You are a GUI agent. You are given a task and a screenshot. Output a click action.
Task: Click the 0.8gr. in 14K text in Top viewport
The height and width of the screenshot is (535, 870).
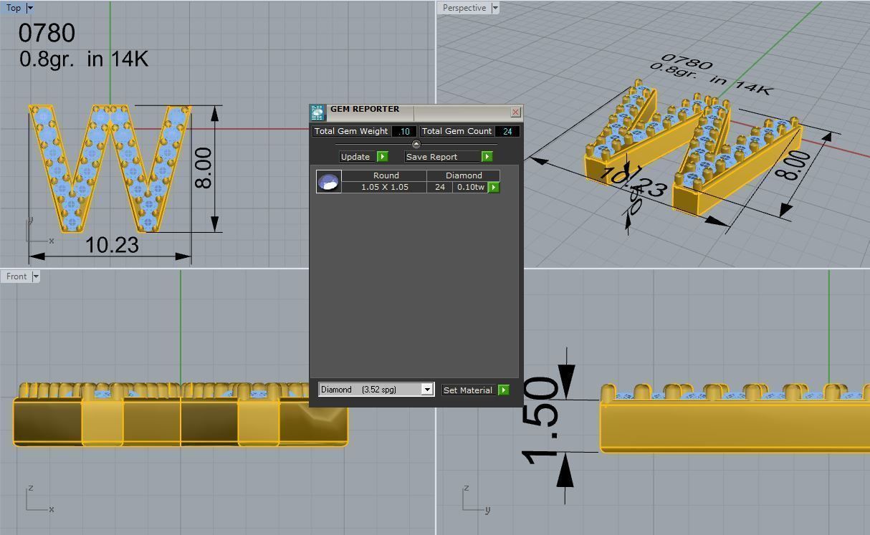84,59
